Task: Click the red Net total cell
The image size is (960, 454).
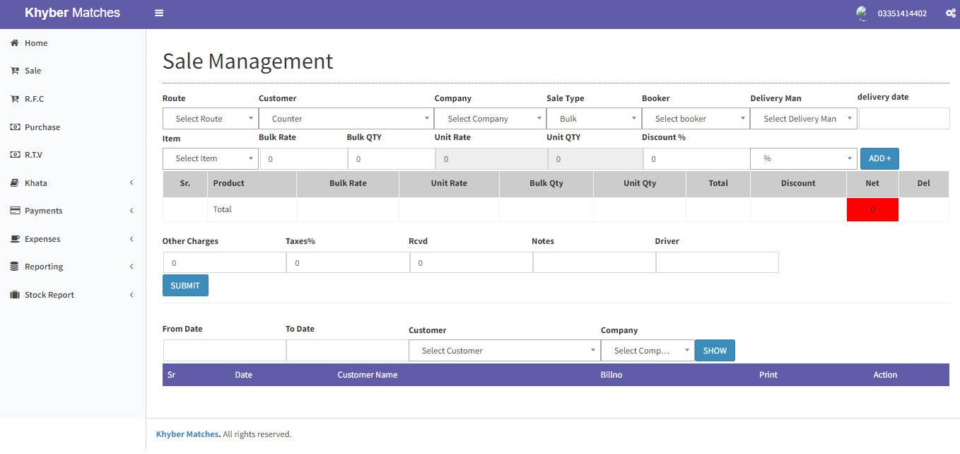Action: [x=872, y=209]
